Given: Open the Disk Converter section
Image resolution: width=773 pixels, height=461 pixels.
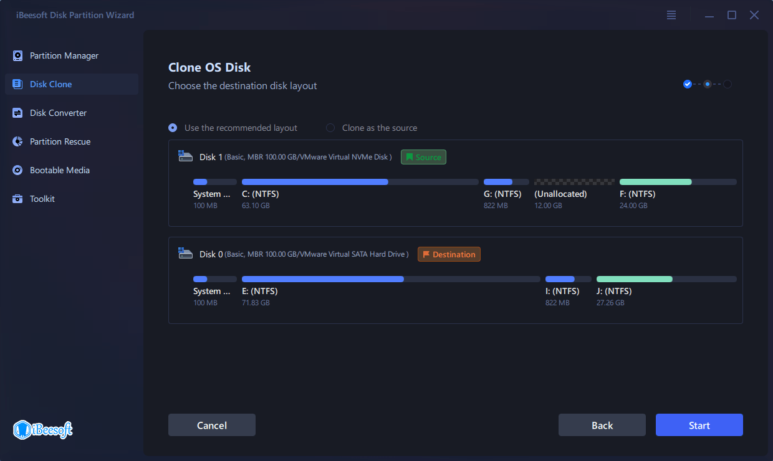Looking at the screenshot, I should click(x=72, y=113).
